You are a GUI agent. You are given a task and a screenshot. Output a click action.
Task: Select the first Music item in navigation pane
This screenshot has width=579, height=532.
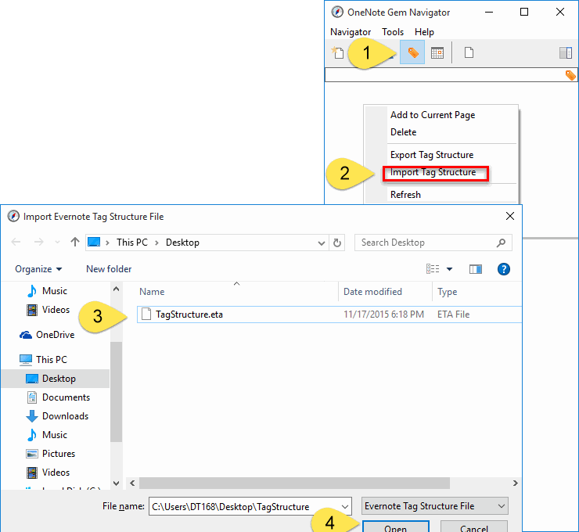pos(54,291)
